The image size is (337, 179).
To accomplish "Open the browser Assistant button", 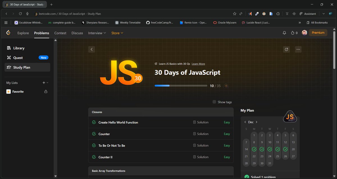I will pos(308,14).
